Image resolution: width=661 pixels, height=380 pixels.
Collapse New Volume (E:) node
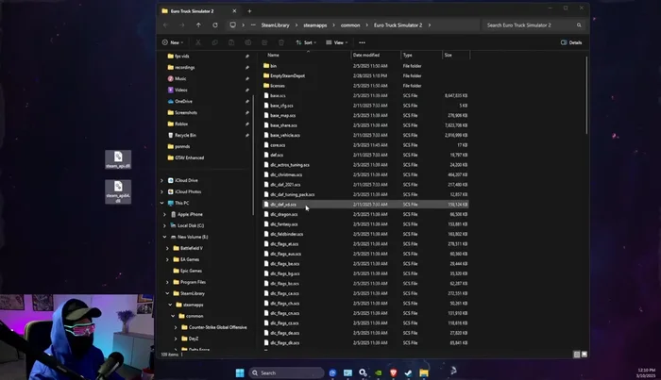tap(165, 237)
